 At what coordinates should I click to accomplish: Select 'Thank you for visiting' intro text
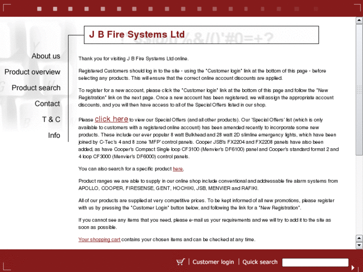(133, 58)
